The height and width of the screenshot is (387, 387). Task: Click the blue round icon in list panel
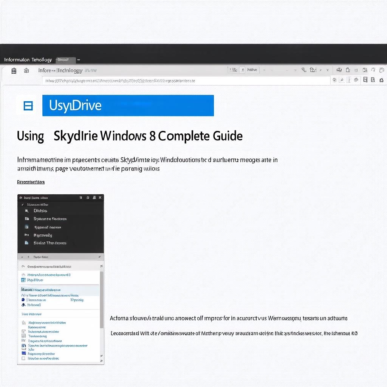23,304
